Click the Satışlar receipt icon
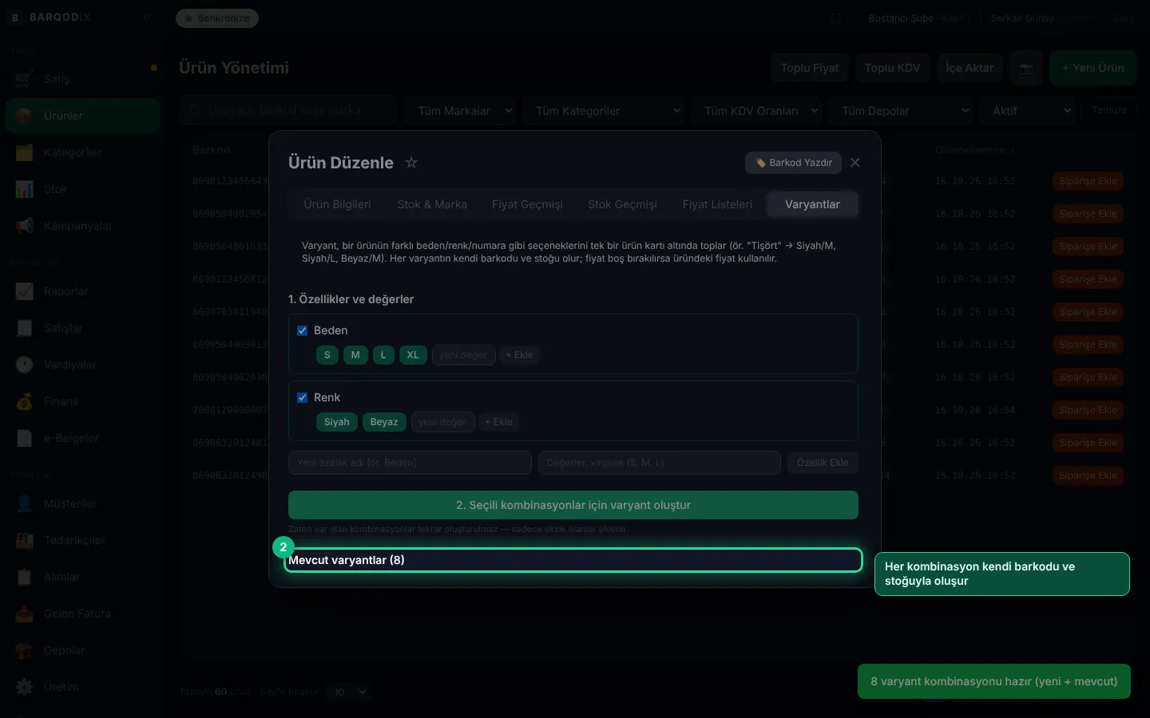The height and width of the screenshot is (718, 1150). (24, 328)
